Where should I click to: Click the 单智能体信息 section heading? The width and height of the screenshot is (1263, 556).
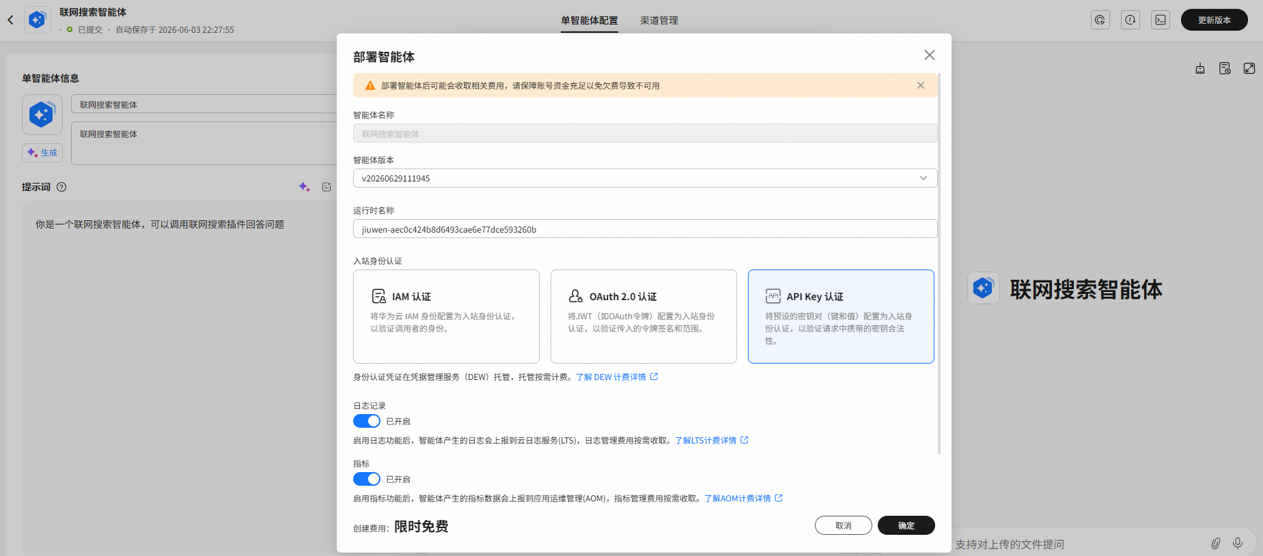[x=51, y=78]
